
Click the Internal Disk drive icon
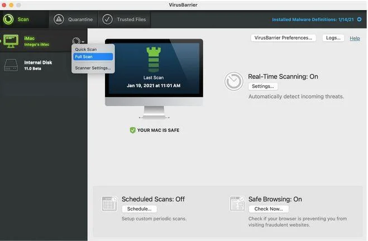coord(12,65)
